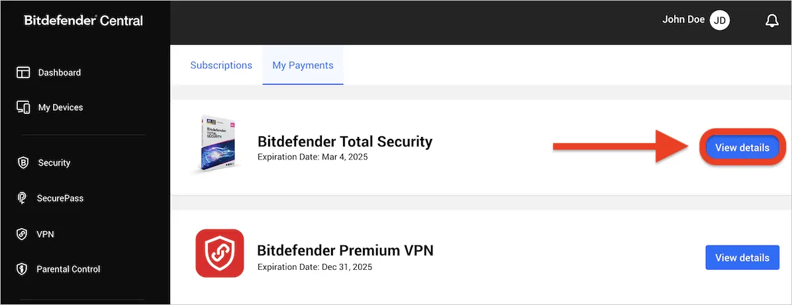The height and width of the screenshot is (305, 792).
Task: Select the My Payments tab
Action: [x=303, y=65]
